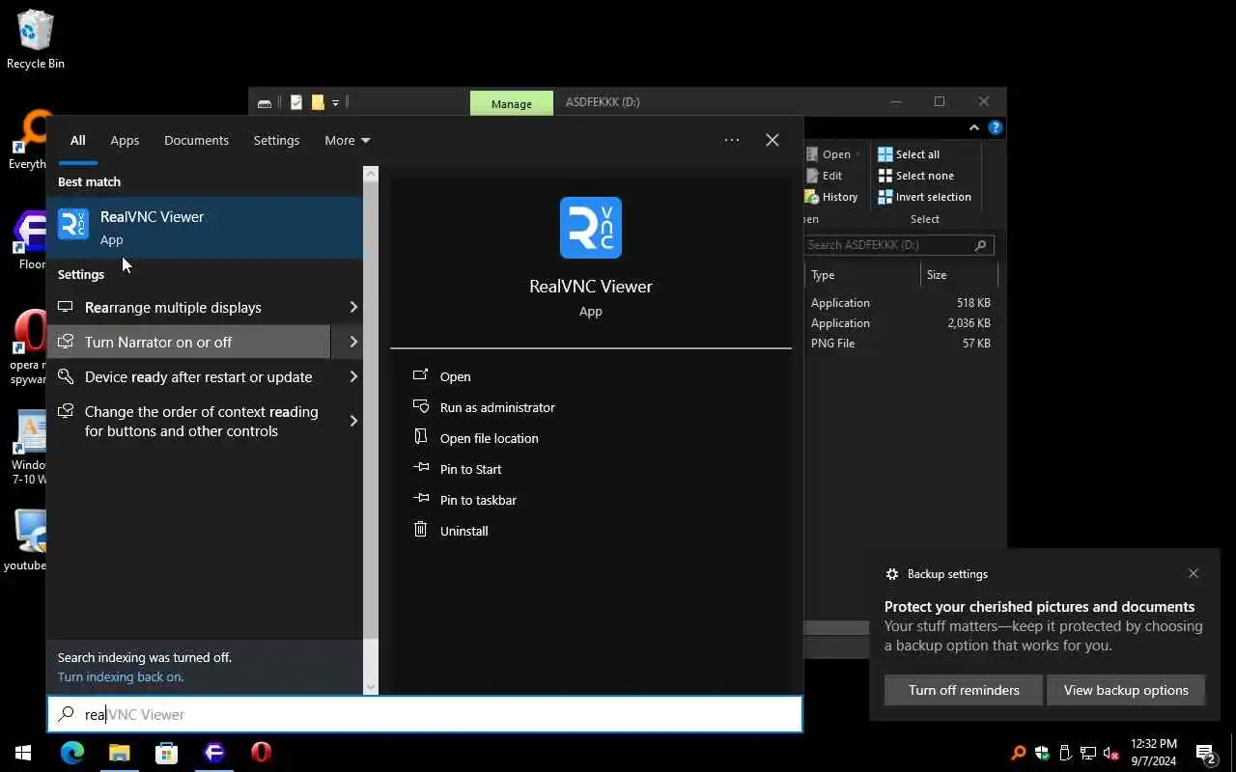Open the notification center icon
This screenshot has height=772, width=1236.
(1206, 753)
